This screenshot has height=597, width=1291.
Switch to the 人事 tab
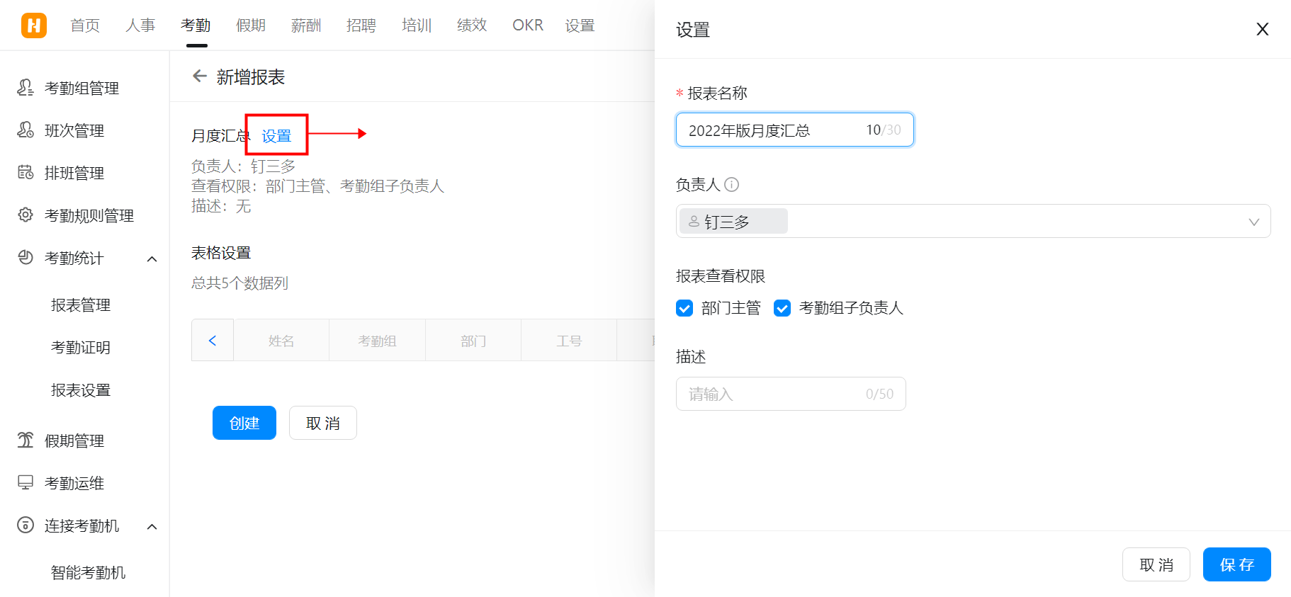tap(140, 25)
